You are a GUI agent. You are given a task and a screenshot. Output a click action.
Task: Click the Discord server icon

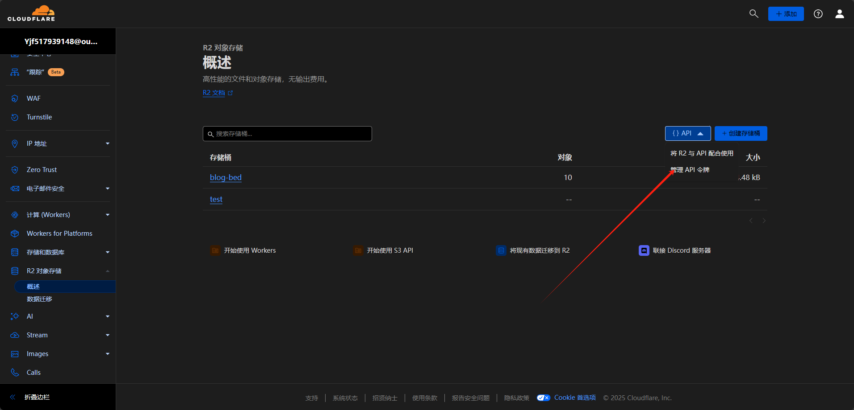tap(644, 250)
